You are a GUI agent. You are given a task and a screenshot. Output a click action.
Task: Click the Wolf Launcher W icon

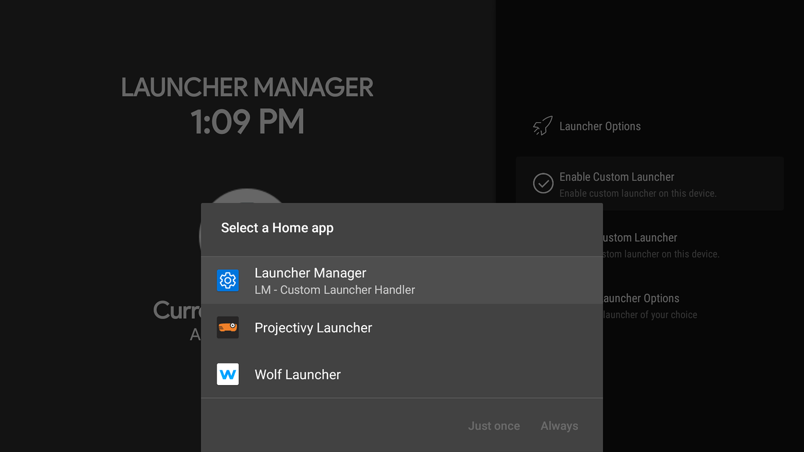[228, 374]
